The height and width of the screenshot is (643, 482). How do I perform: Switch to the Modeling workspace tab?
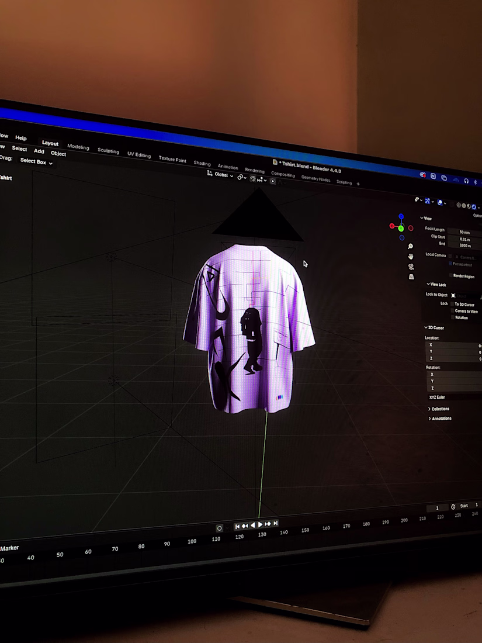click(78, 146)
